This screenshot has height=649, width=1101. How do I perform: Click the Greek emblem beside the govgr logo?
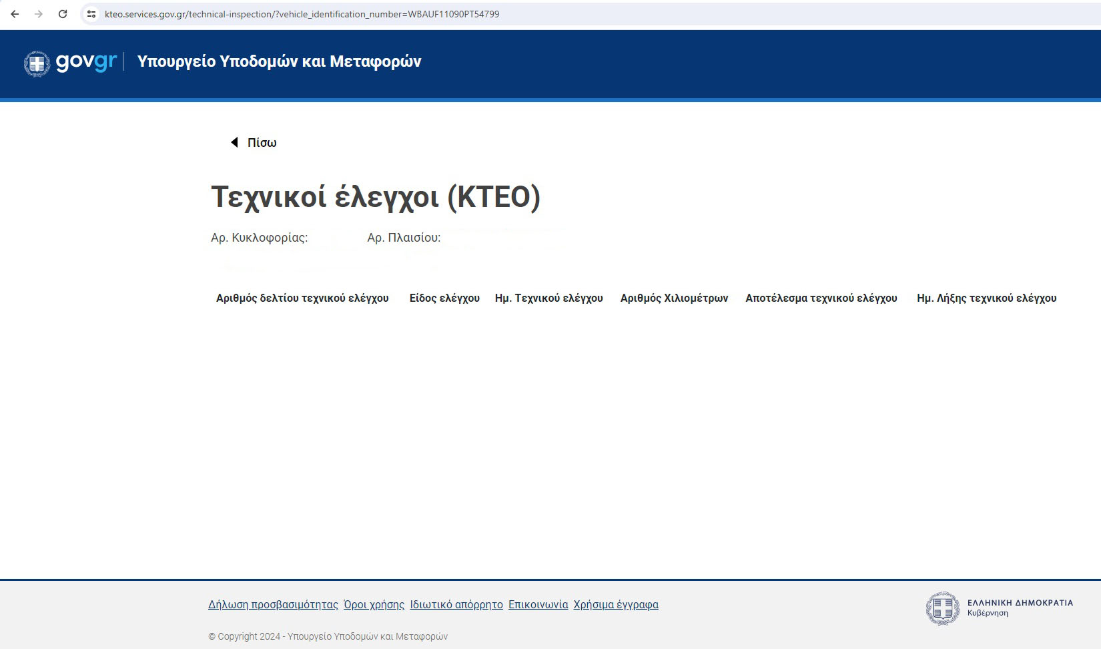(37, 64)
